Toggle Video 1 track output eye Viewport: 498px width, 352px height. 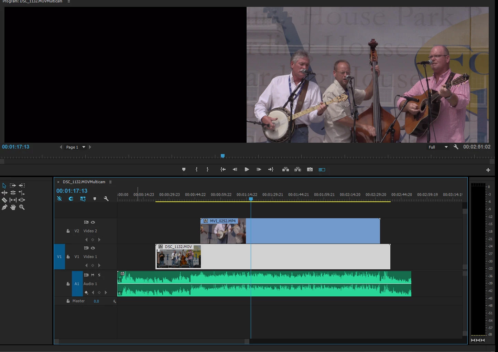coord(93,248)
